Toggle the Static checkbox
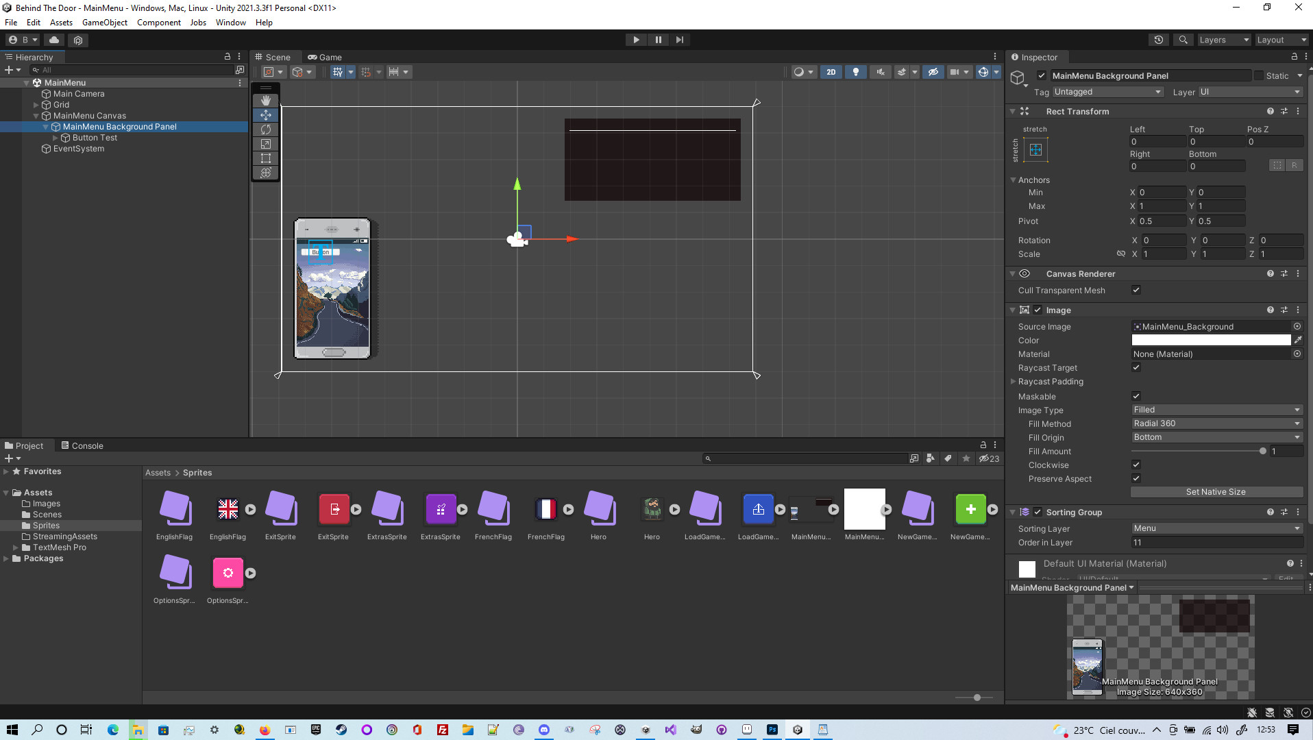The width and height of the screenshot is (1313, 740). (1258, 76)
